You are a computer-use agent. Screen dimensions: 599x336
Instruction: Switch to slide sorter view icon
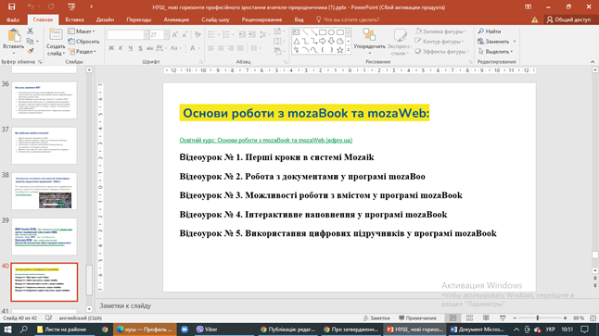(469, 317)
